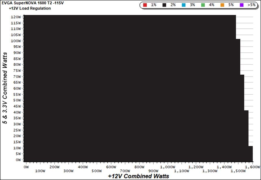The height and width of the screenshot is (180, 261).
Task: Click the '120W' y-axis label
Action: tap(16, 17)
